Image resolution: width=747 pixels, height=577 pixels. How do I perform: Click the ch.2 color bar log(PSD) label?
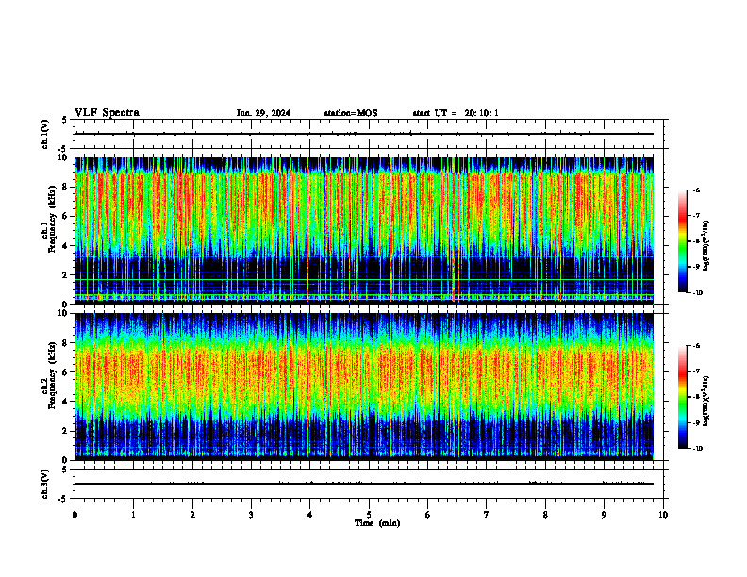706,401
